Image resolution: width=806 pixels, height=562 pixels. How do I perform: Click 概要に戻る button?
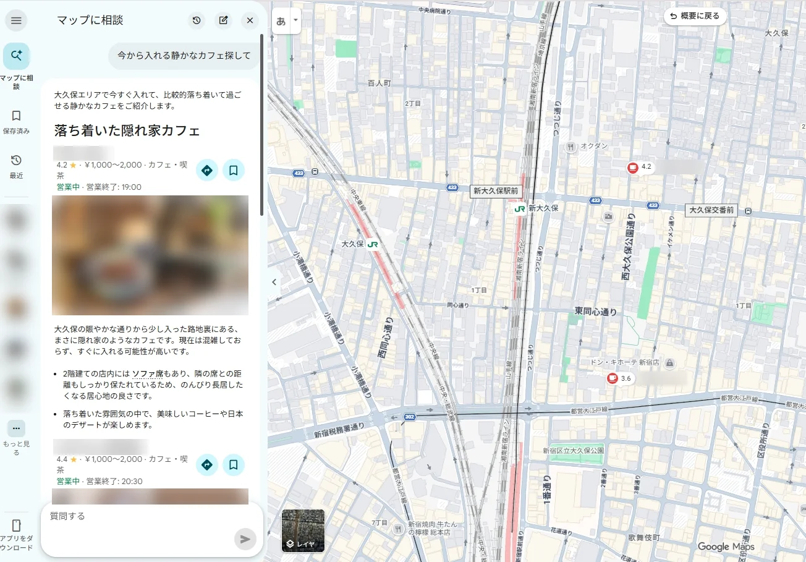point(695,16)
